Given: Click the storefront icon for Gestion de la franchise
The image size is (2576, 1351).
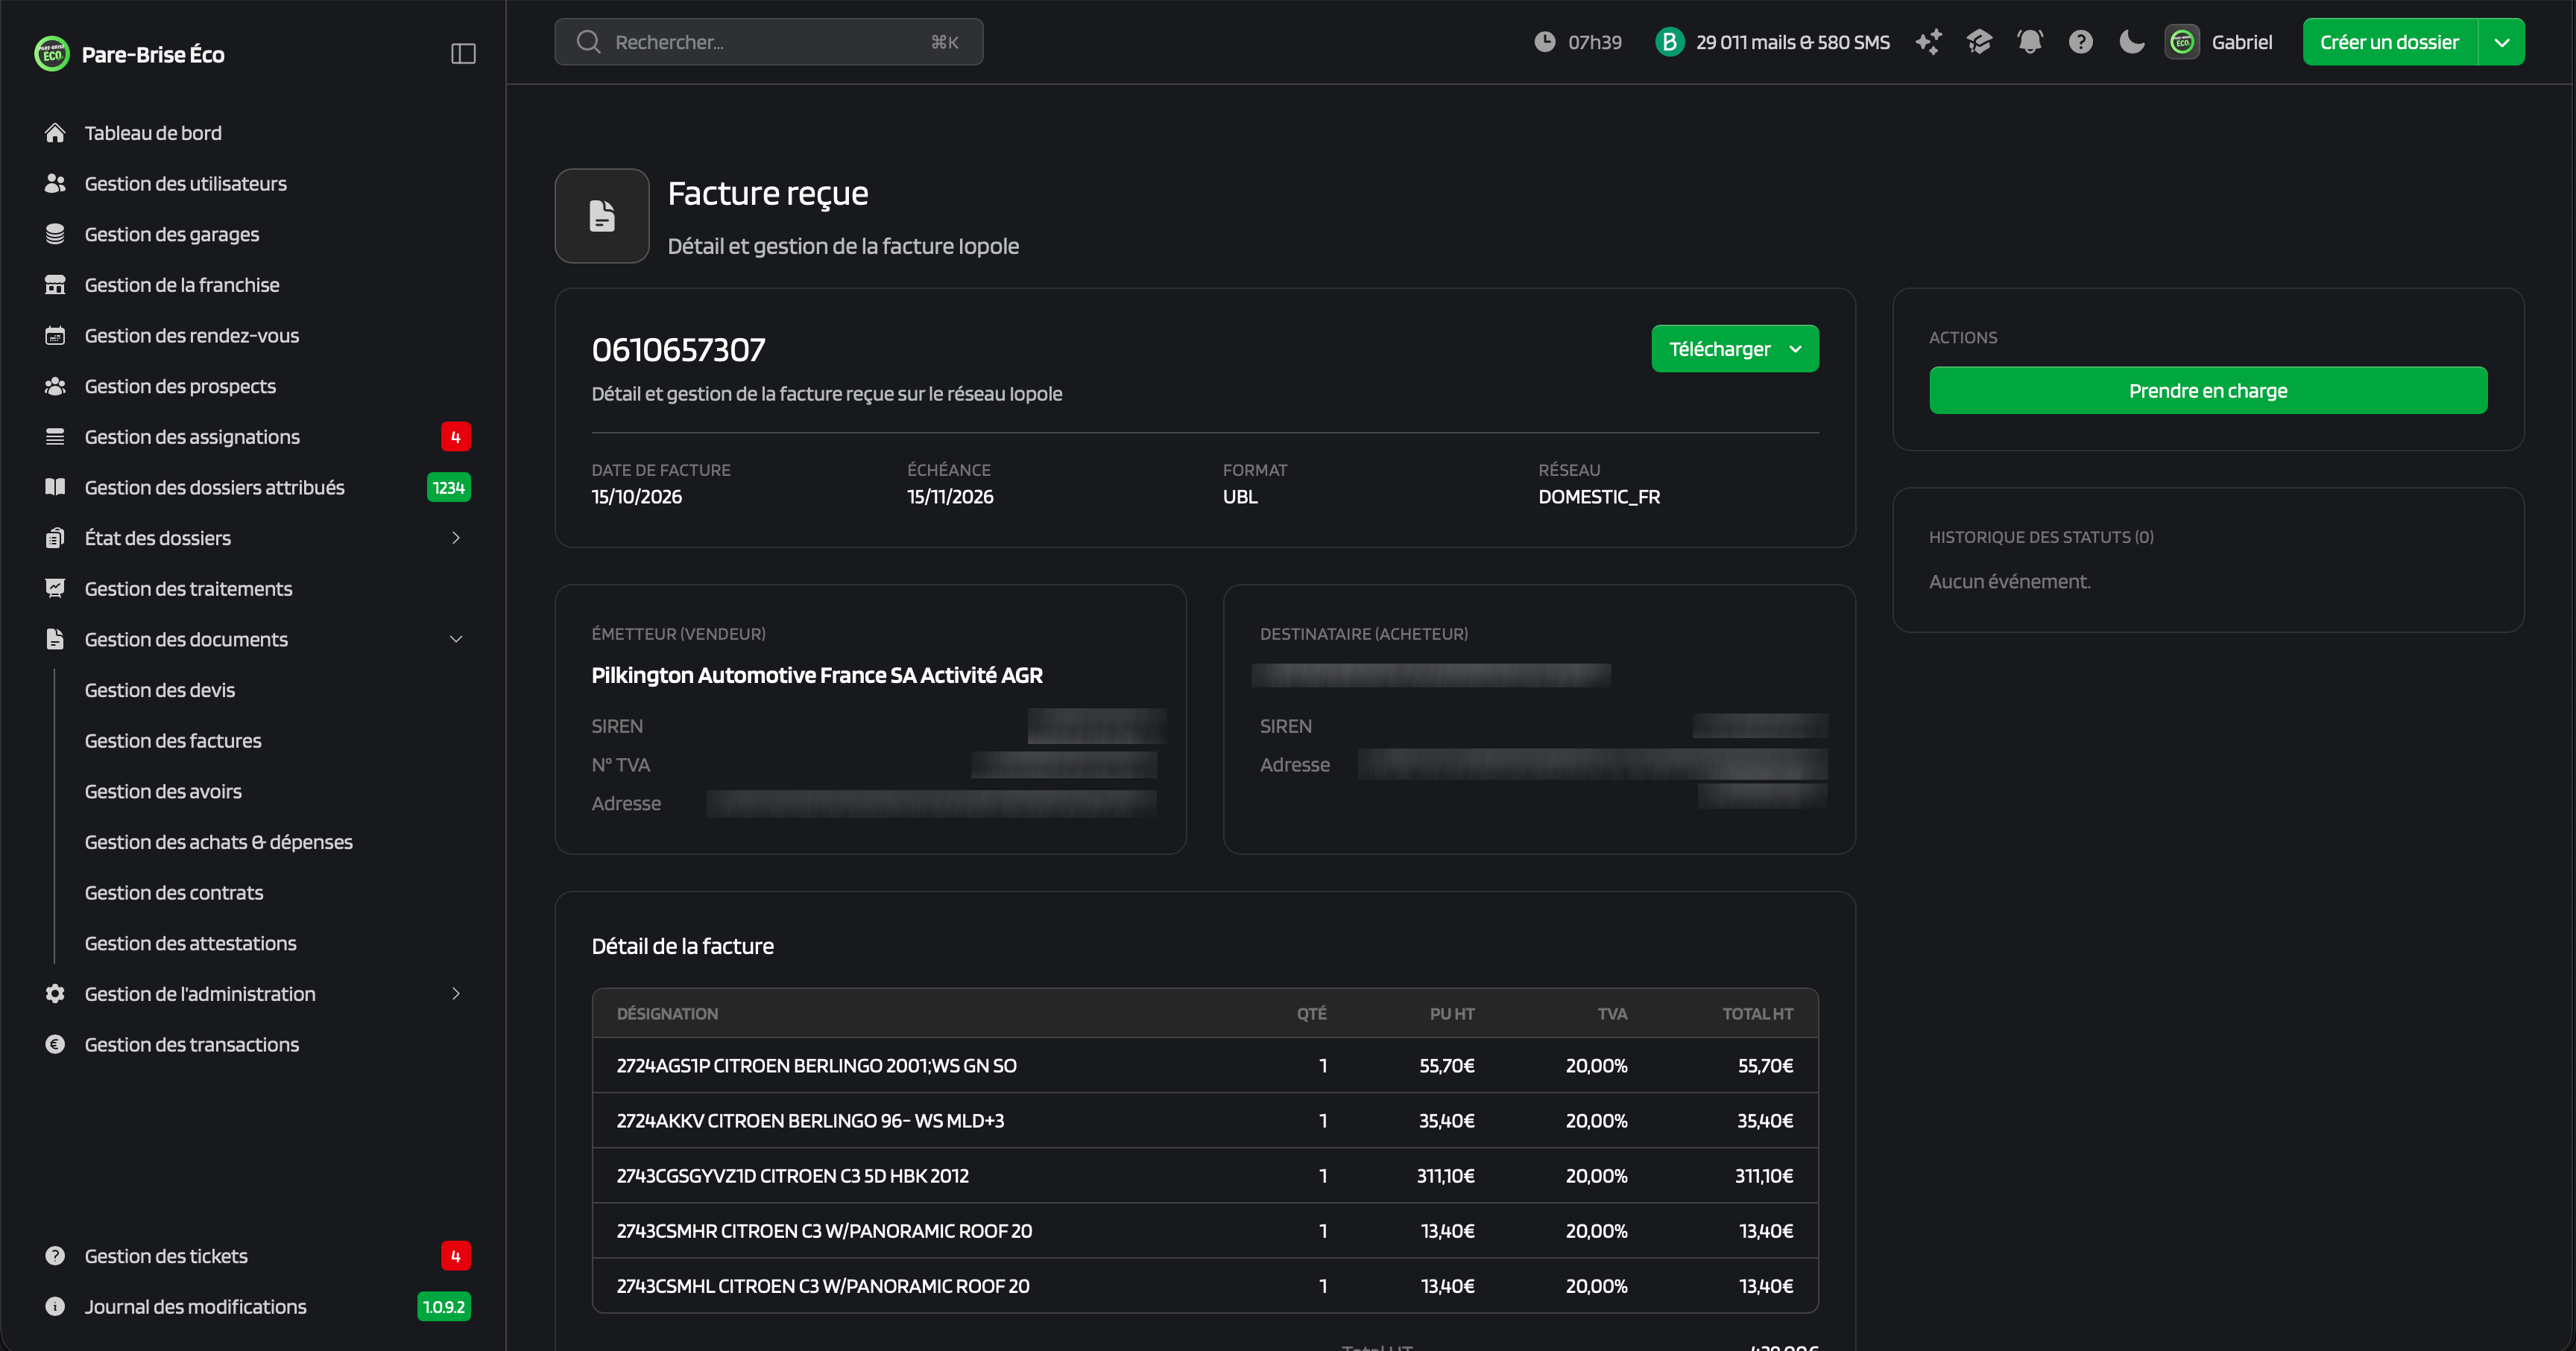Looking at the screenshot, I should [55, 284].
